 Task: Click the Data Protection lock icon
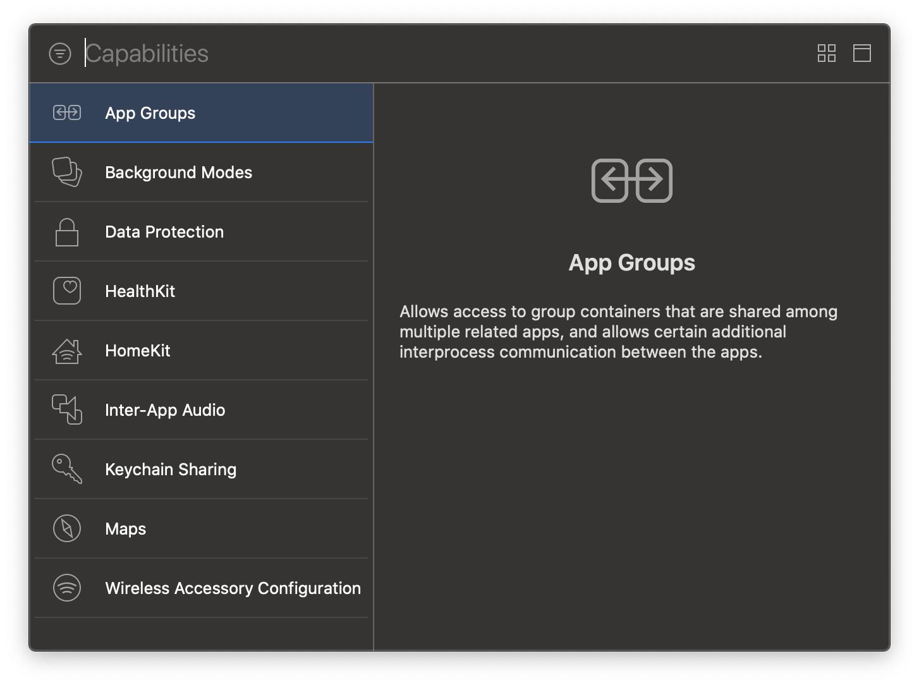[x=67, y=232]
